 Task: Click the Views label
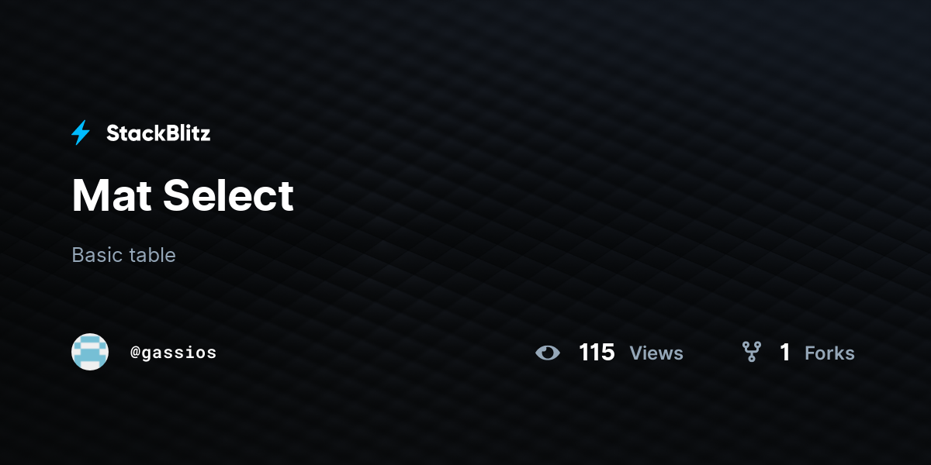point(656,353)
